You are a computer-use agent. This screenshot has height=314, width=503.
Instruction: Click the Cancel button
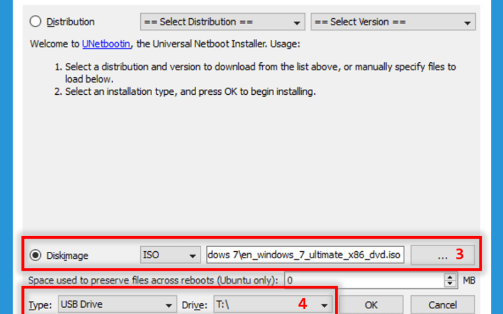click(x=443, y=305)
